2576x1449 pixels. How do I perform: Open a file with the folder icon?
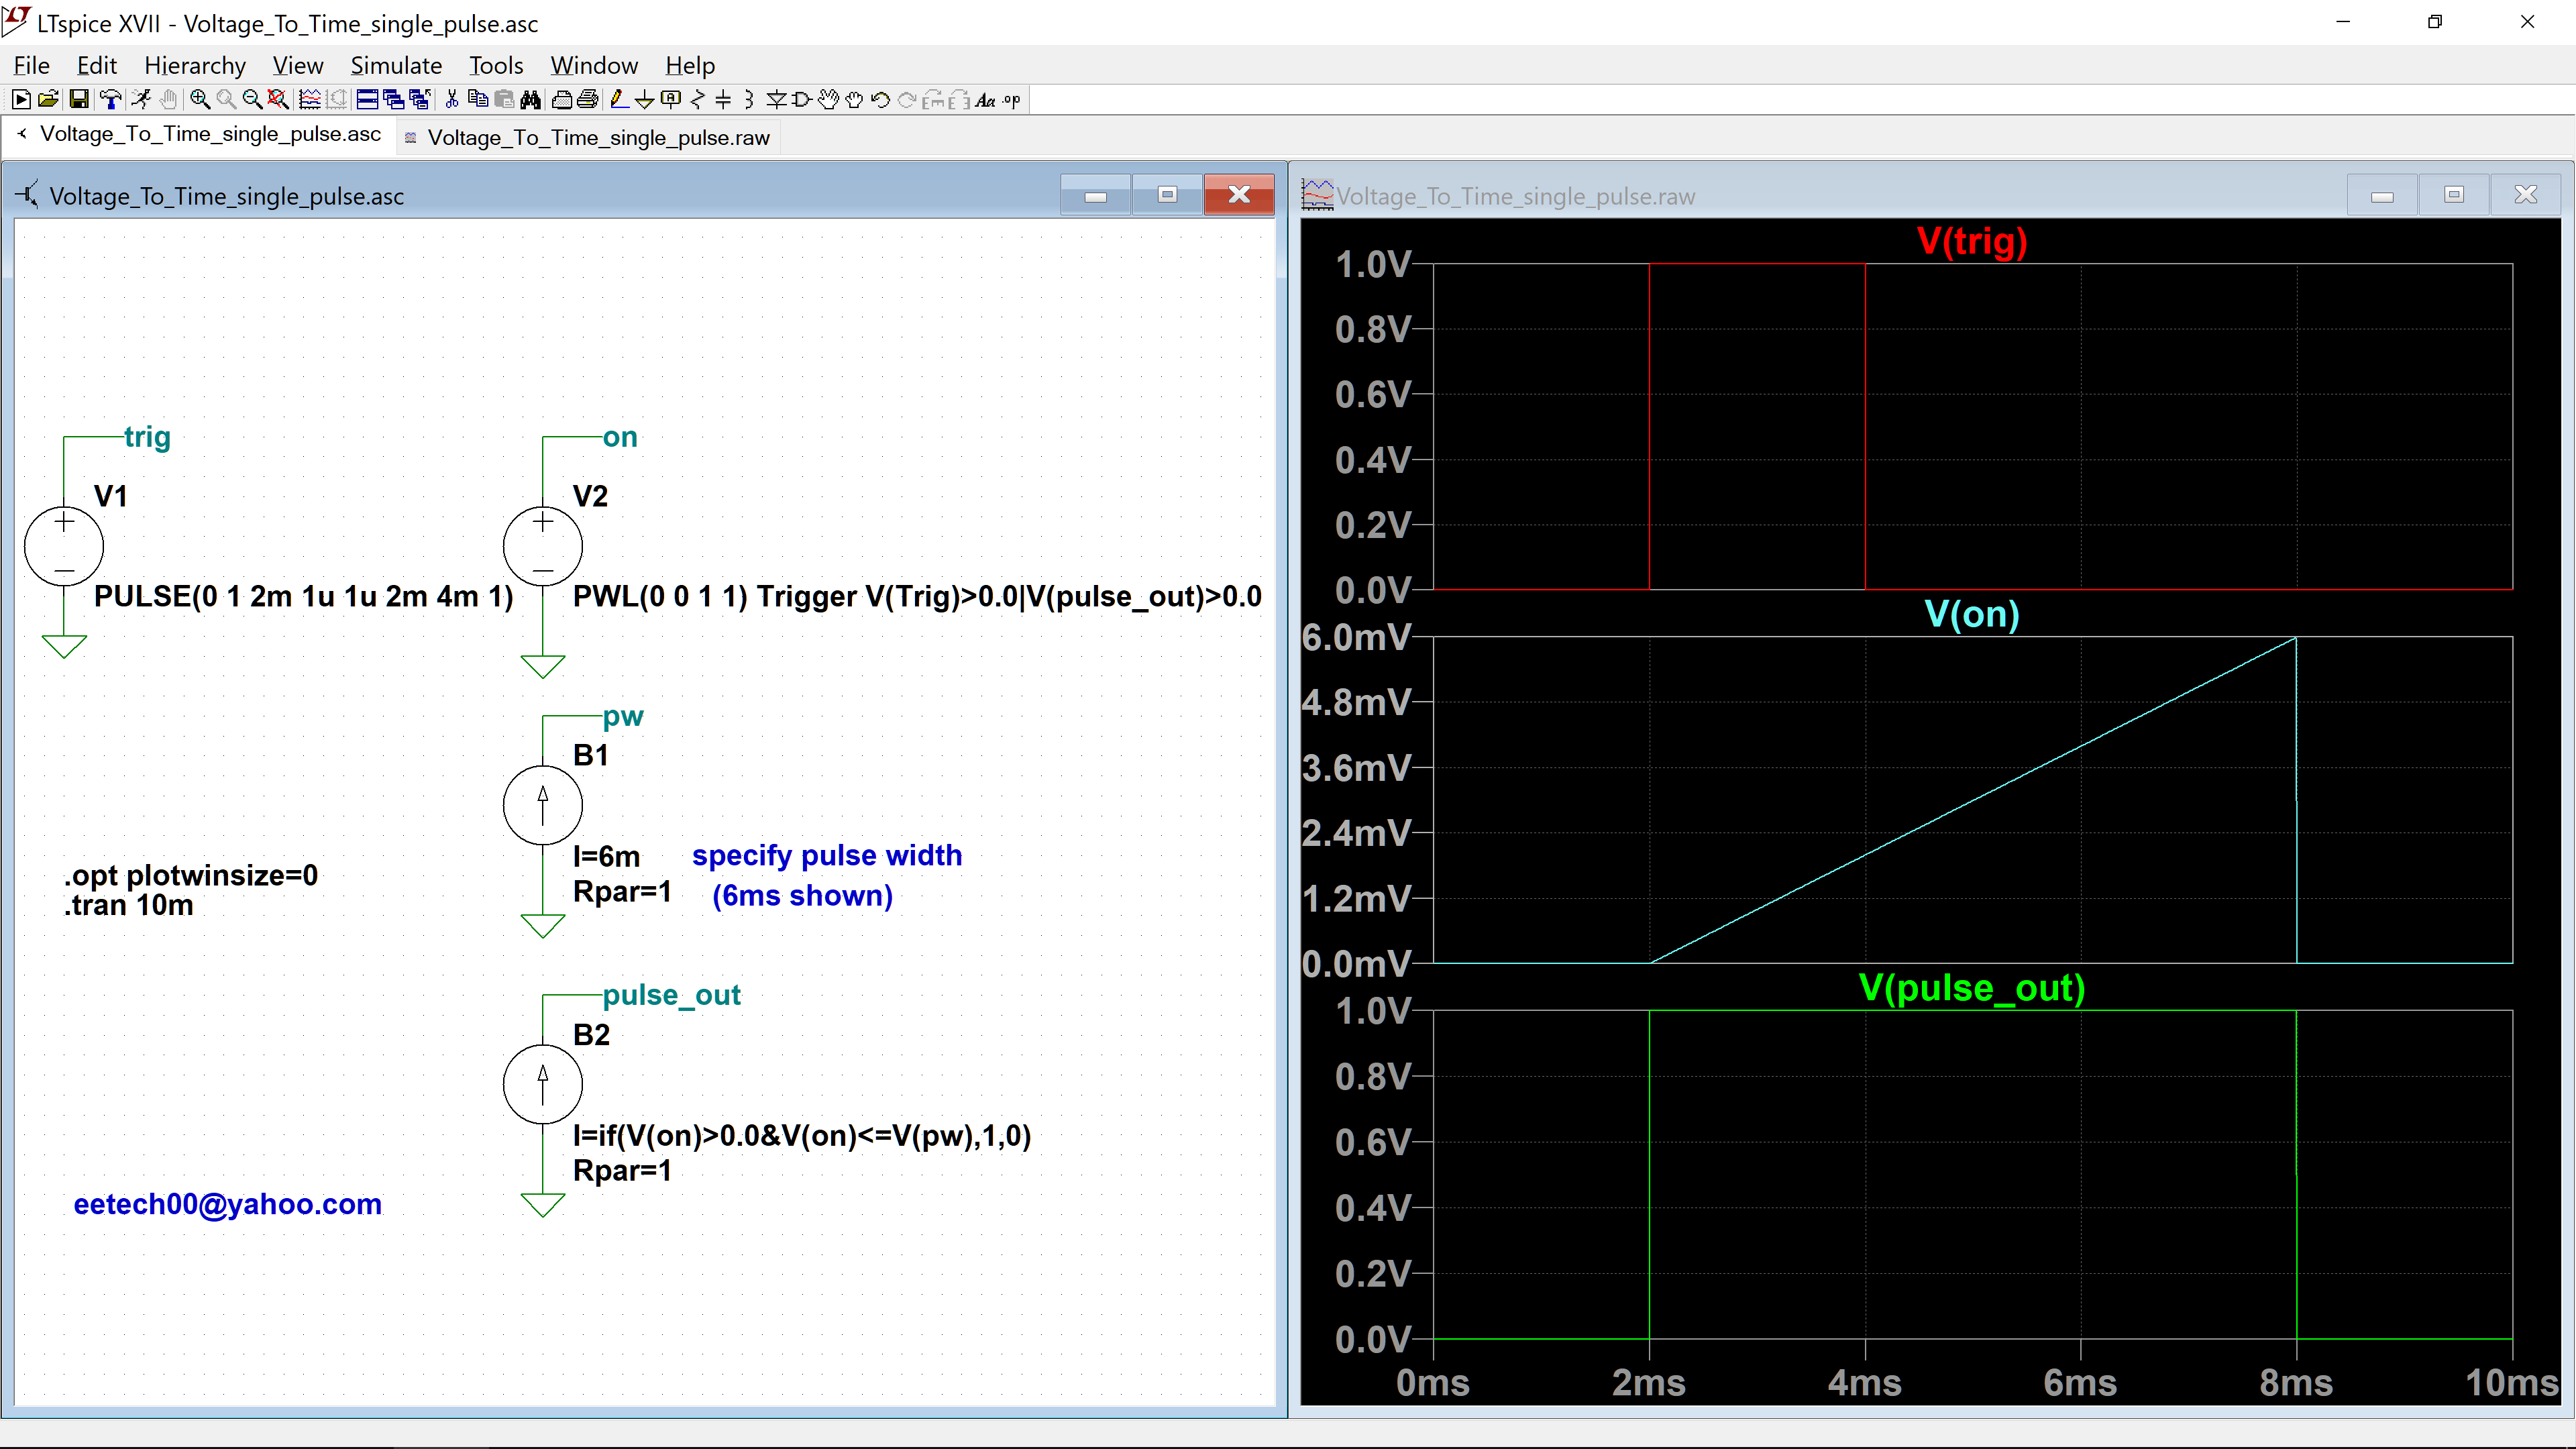48,100
